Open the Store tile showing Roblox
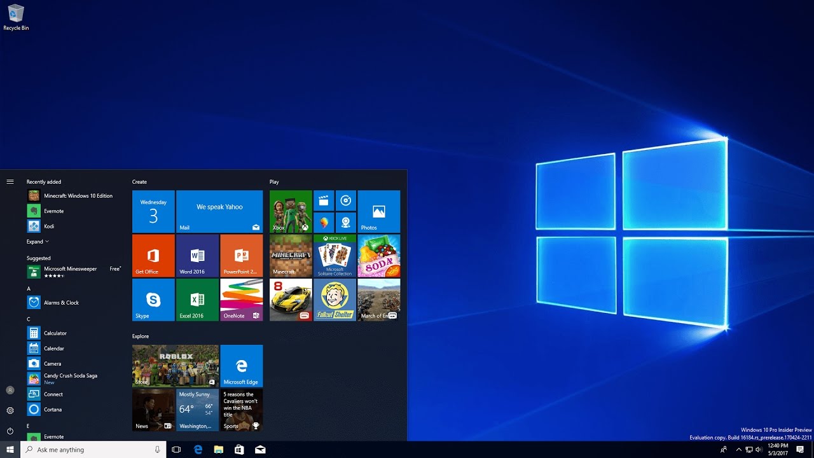Screen dimensions: 814x458 (176, 366)
